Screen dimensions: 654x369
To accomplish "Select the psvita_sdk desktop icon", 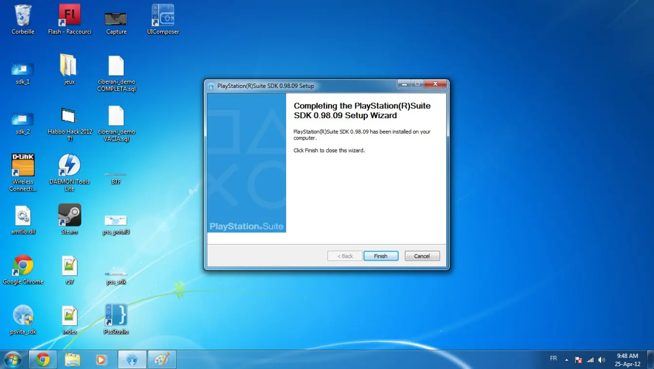I will pos(23,319).
